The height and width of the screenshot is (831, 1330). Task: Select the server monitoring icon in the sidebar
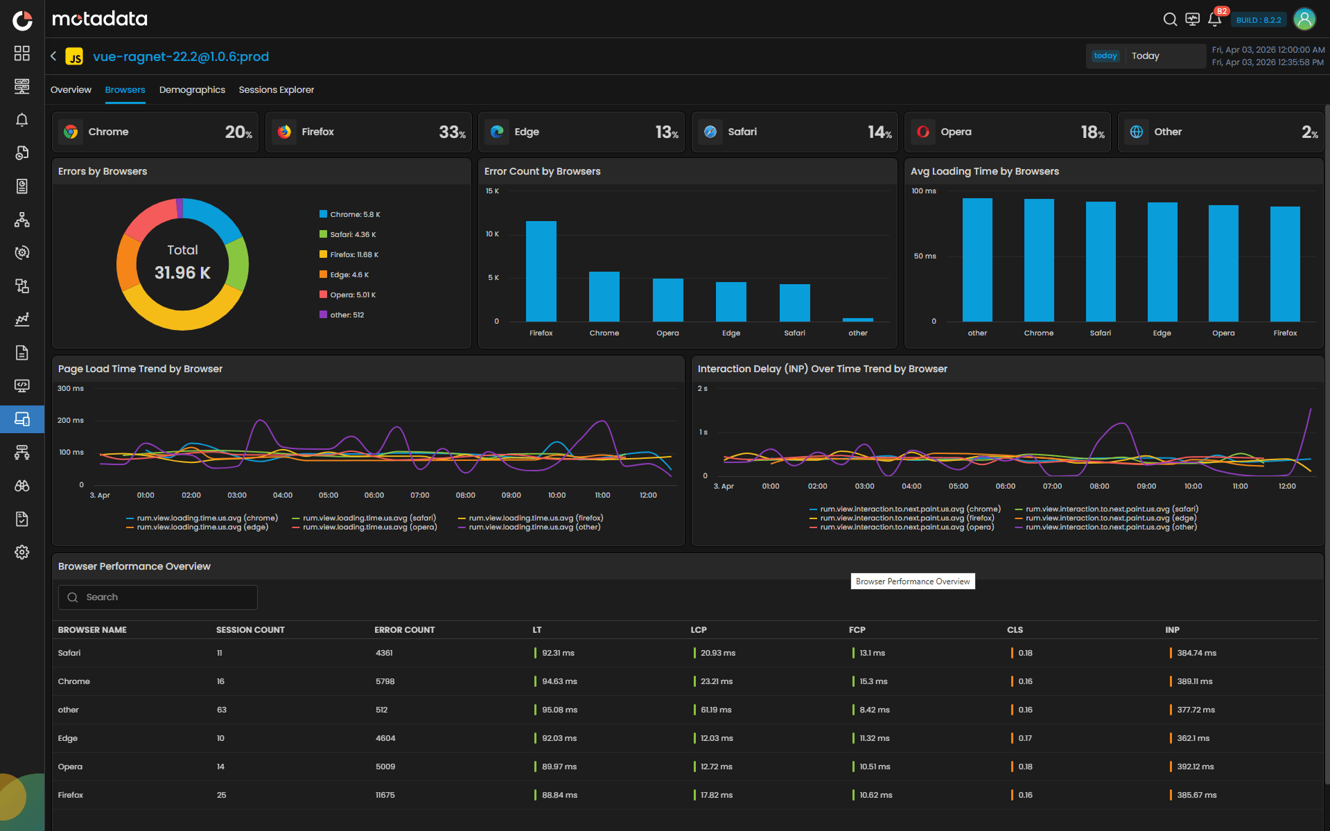point(22,87)
